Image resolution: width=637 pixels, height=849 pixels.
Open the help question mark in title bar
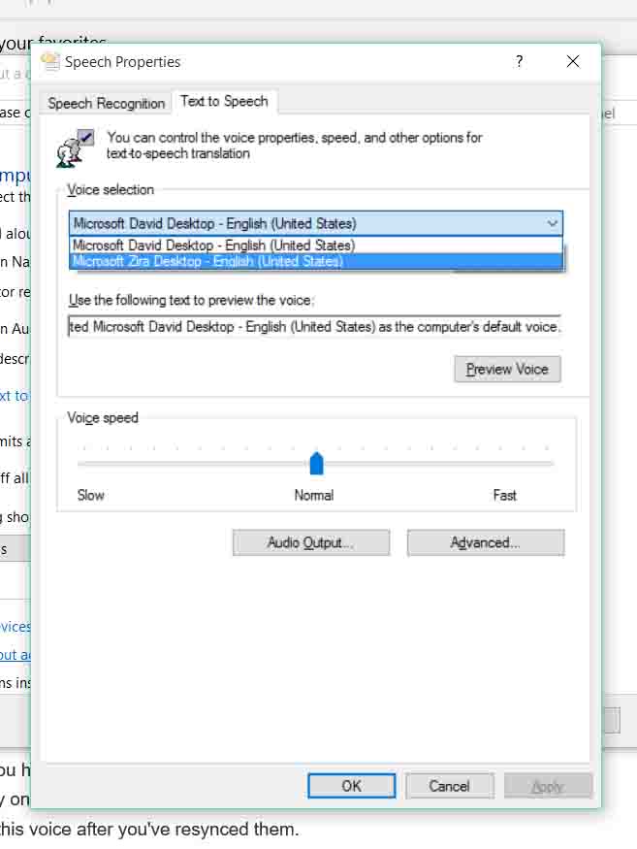click(x=519, y=61)
